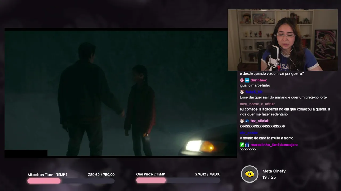The image size is (341, 191).
Task: Click the dark blue username above "A mente do cara"
Action: (249, 133)
